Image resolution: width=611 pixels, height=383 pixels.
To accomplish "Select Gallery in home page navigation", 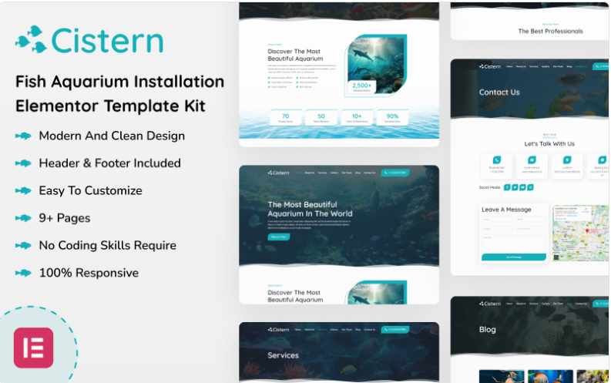I will click(334, 173).
